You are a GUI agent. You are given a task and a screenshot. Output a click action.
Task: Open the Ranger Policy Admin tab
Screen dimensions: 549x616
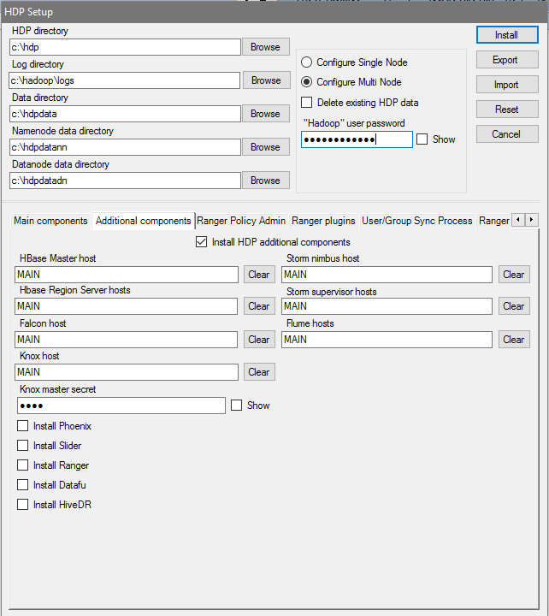241,221
